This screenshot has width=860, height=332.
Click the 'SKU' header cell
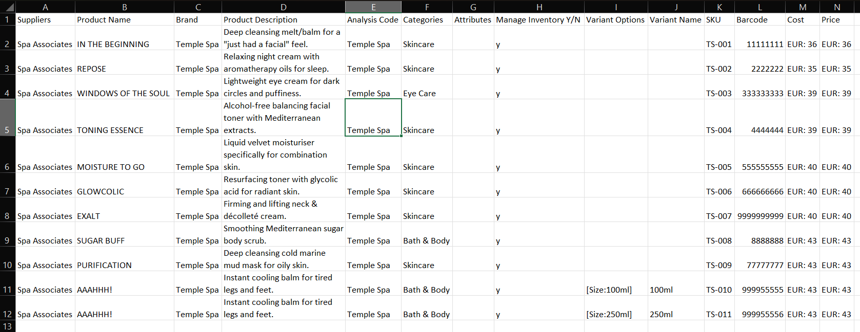(719, 19)
